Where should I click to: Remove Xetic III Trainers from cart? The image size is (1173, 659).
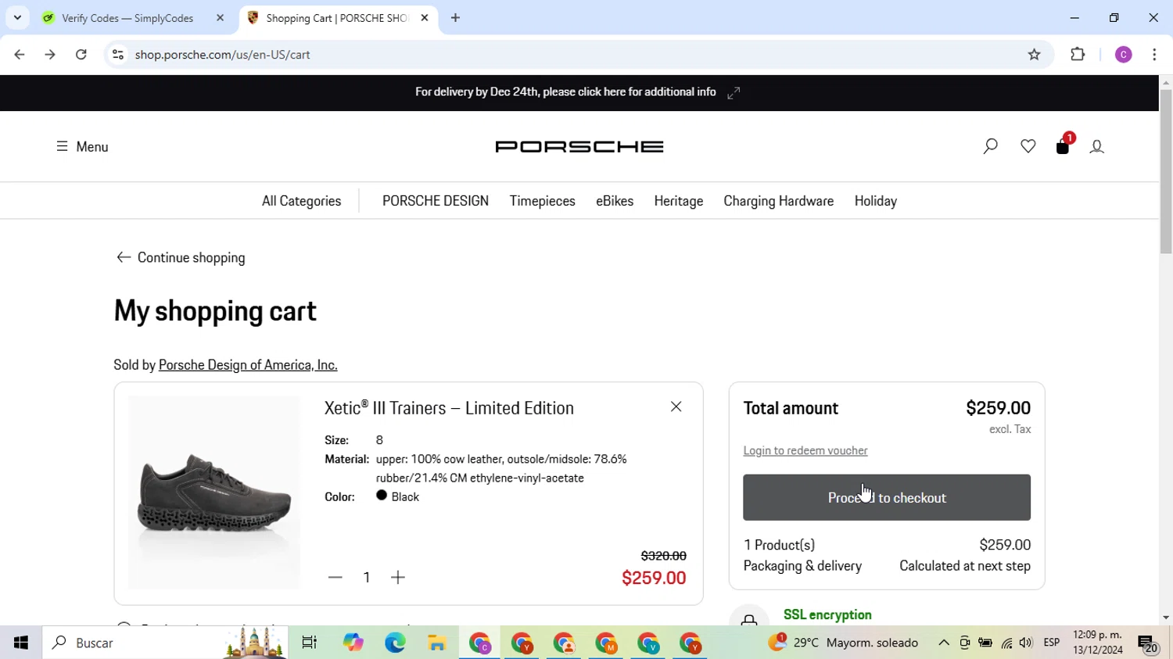(676, 407)
